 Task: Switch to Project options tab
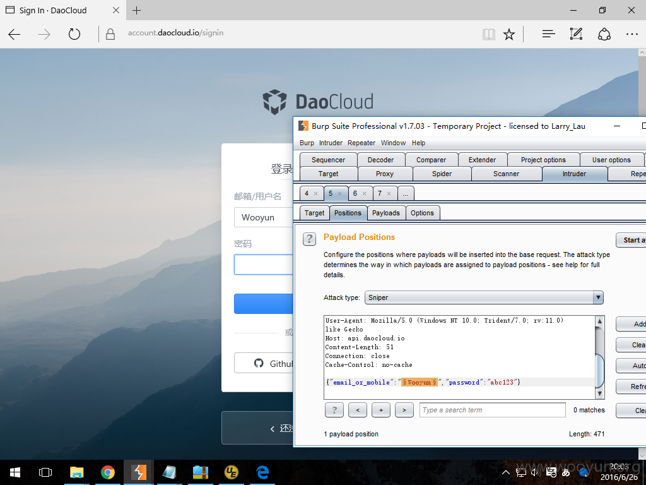[x=543, y=160]
